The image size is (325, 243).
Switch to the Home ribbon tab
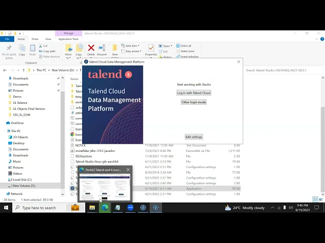(x=21, y=39)
